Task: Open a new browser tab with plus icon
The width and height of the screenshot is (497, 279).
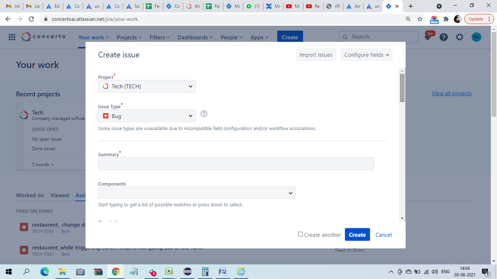Action: pos(410,6)
